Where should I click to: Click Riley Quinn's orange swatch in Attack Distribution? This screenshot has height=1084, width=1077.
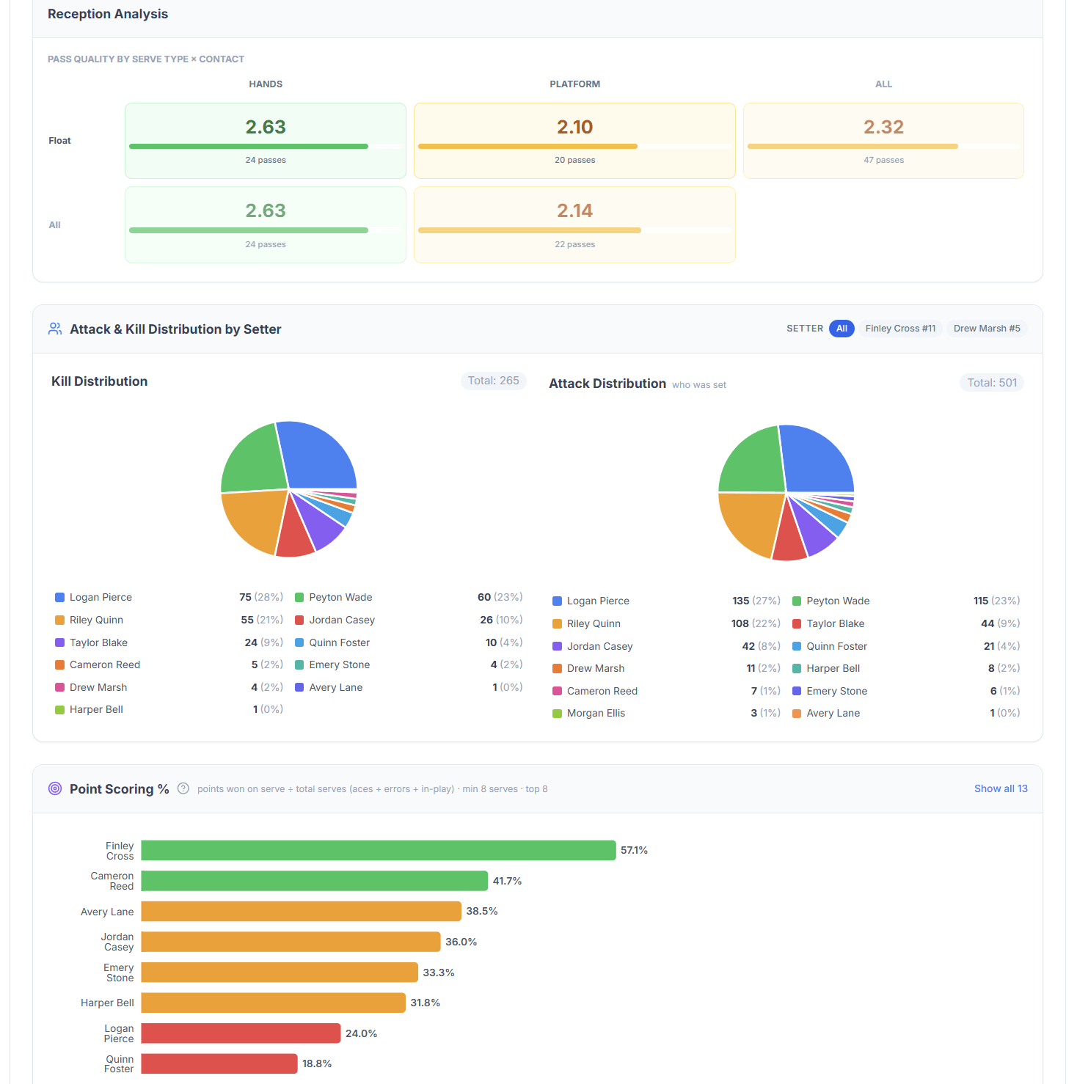[557, 623]
